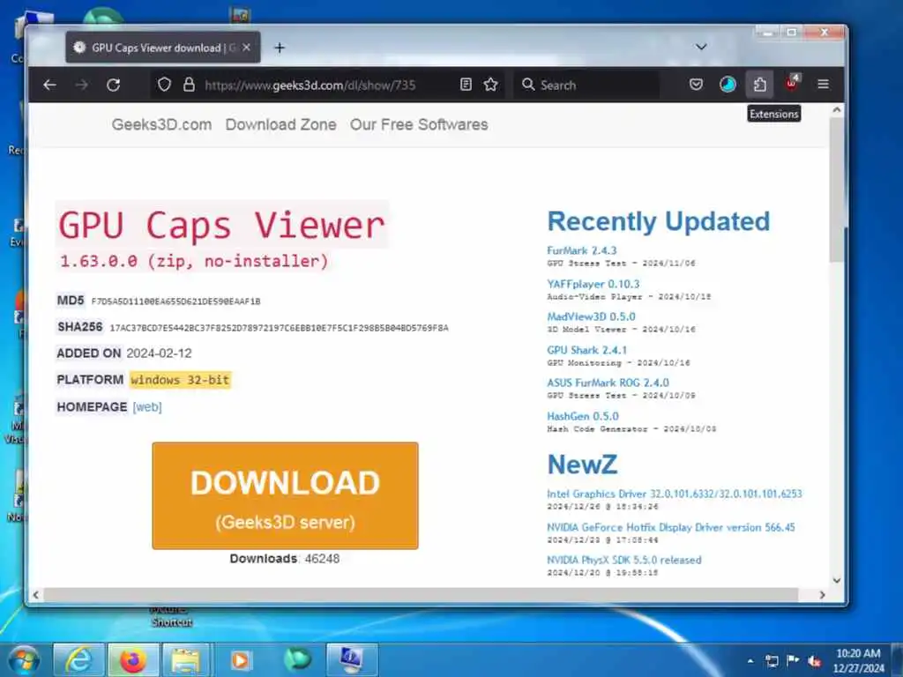This screenshot has width=903, height=677.
Task: Open Action Center flag tray icon
Action: click(793, 660)
